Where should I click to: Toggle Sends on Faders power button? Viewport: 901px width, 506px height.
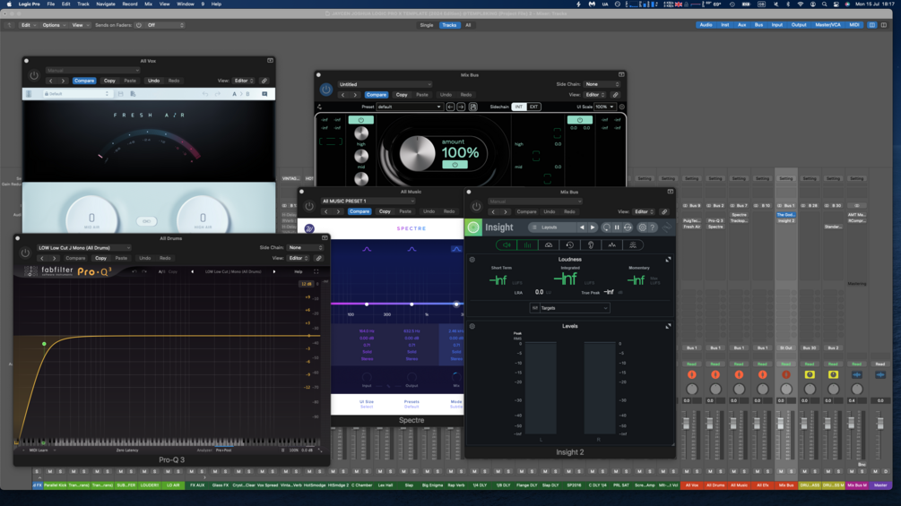click(x=138, y=25)
